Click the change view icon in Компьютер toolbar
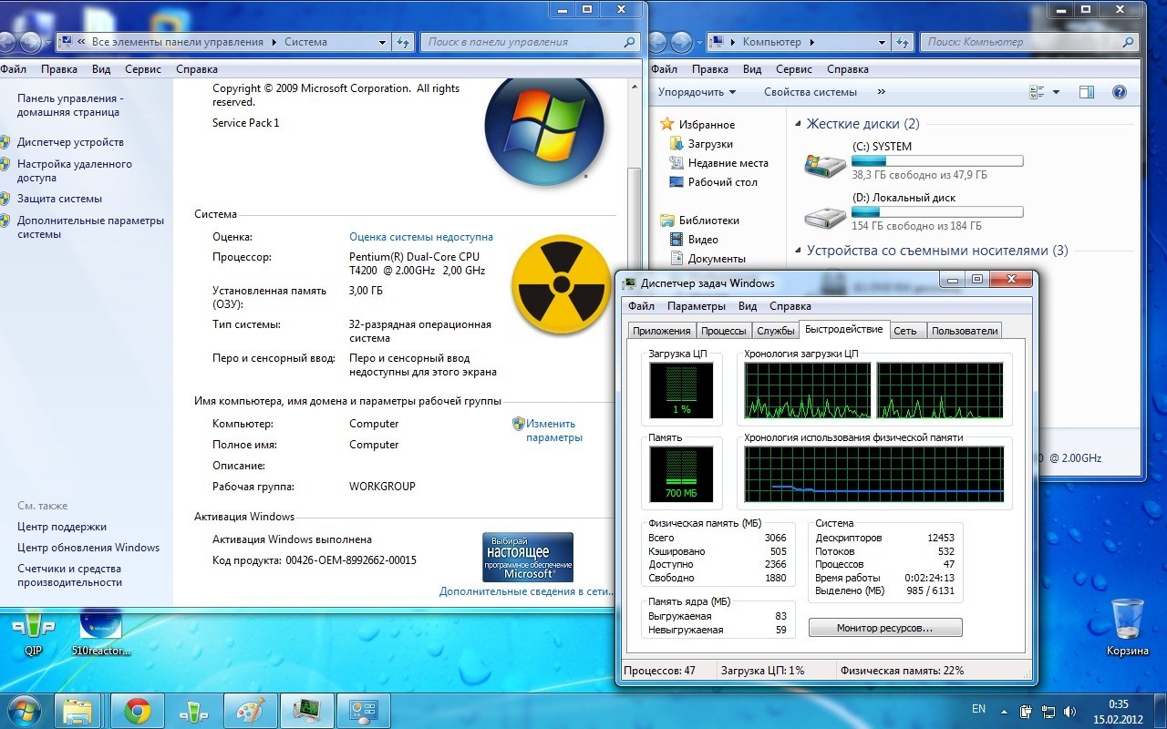This screenshot has width=1167, height=729. point(1037,92)
